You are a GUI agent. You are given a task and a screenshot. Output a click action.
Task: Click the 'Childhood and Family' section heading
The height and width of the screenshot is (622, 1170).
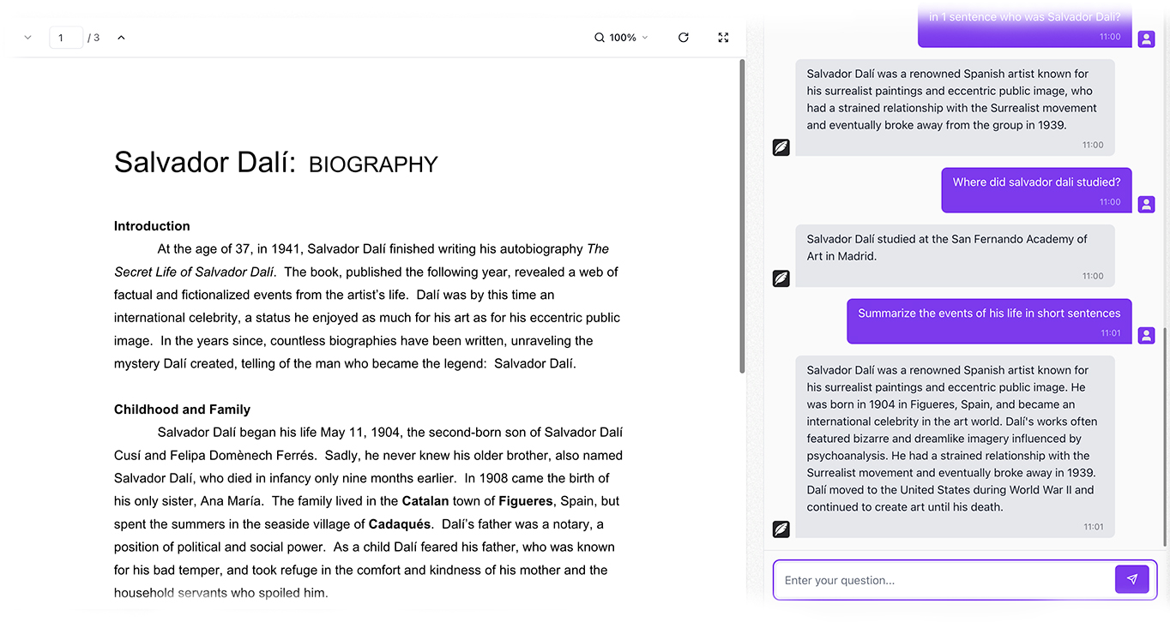pos(182,410)
